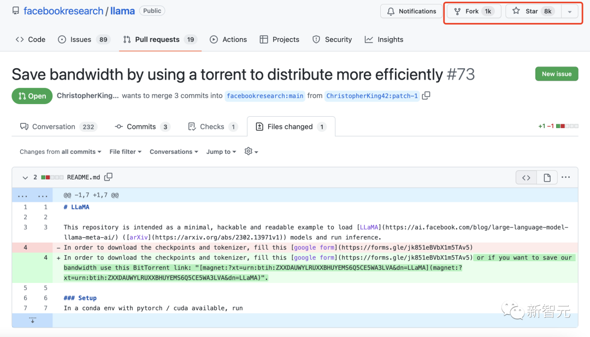The width and height of the screenshot is (590, 337).
Task: Collapse the README.md file diff
Action: (x=25, y=177)
